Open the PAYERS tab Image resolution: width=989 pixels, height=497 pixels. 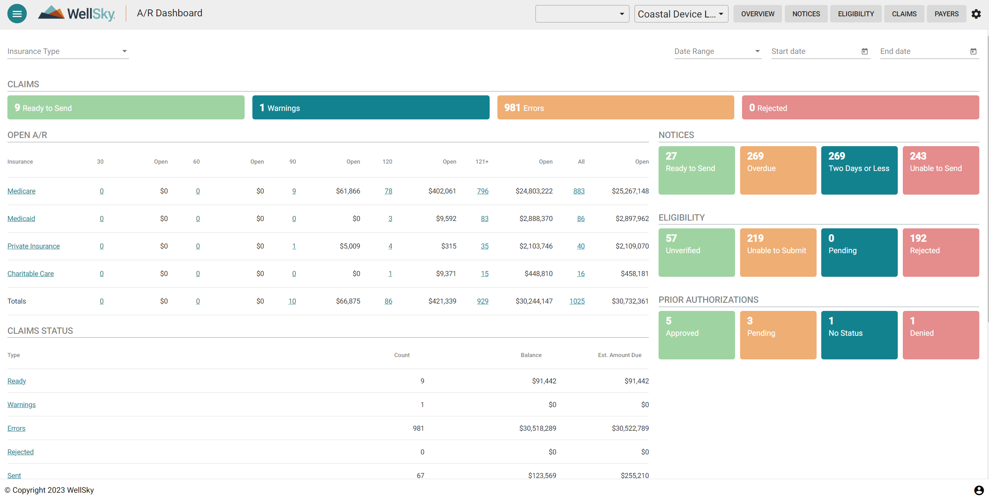946,14
